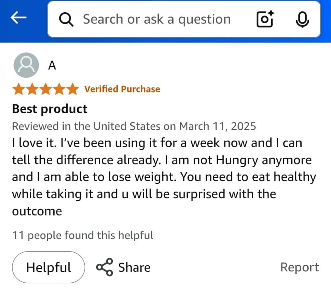The height and width of the screenshot is (295, 331).
Task: Open the camera lens visual search
Action: (265, 19)
